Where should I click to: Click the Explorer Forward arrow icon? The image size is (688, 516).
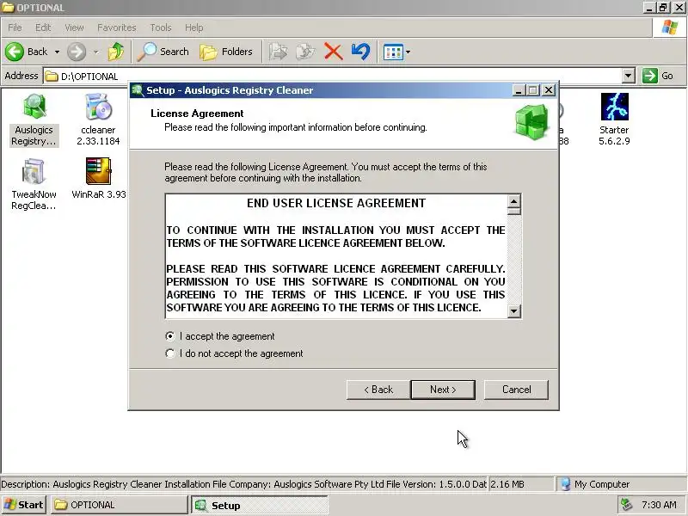77,52
